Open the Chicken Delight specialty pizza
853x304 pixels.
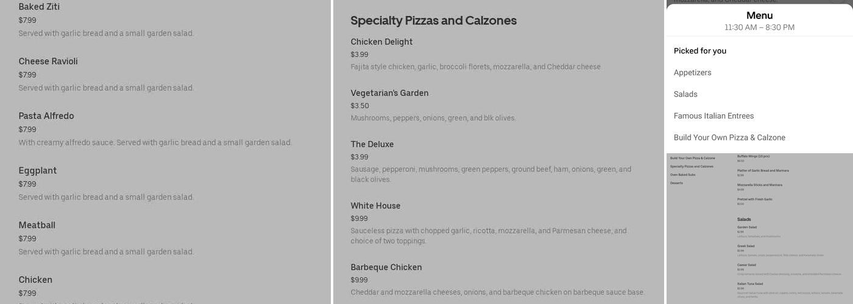[x=381, y=42]
